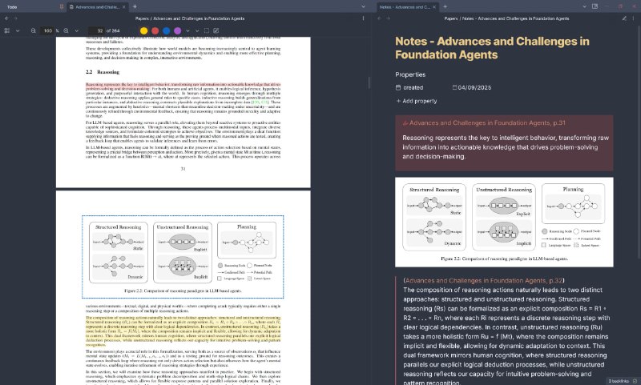This screenshot has width=641, height=385.
Task: Click the red callout quote text
Action: point(506,147)
